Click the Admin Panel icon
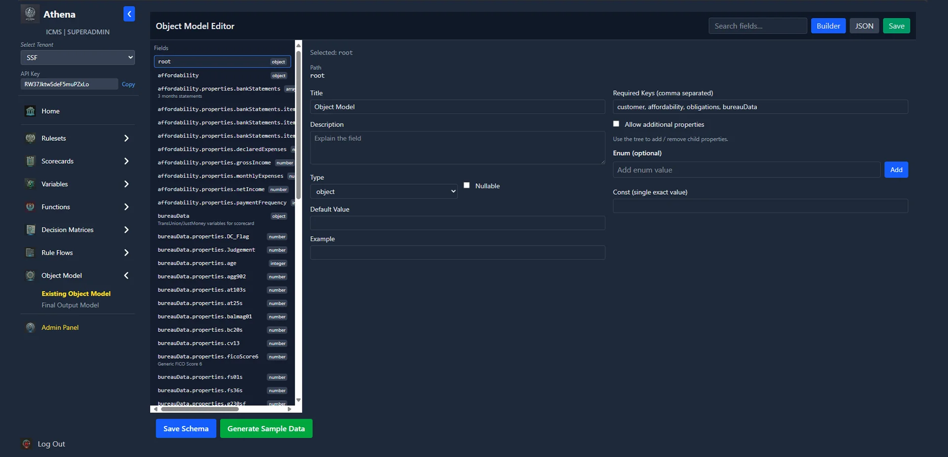 coord(30,328)
